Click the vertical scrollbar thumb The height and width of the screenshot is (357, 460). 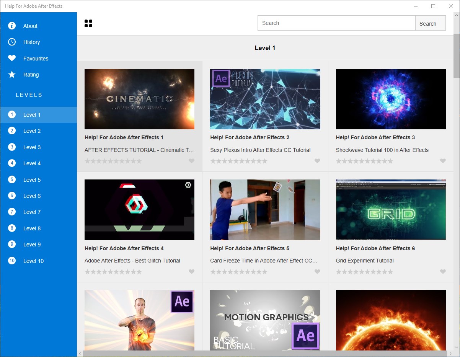tap(457, 55)
